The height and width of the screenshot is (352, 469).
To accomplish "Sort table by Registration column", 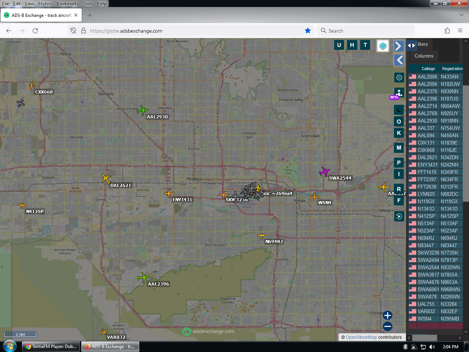I will click(x=453, y=69).
